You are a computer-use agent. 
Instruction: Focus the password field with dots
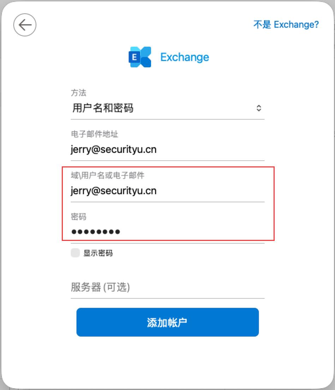coord(167,232)
